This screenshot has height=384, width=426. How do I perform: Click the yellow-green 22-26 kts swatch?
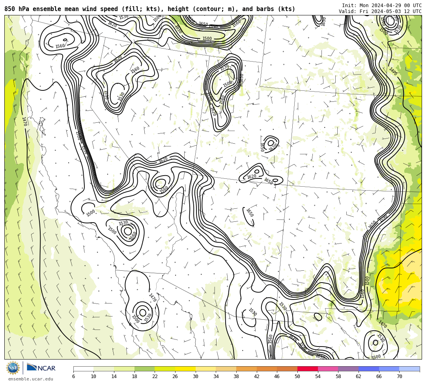click(x=165, y=369)
